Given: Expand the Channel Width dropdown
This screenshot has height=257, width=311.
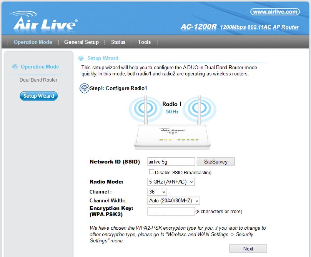Looking at the screenshot, I should point(173,201).
